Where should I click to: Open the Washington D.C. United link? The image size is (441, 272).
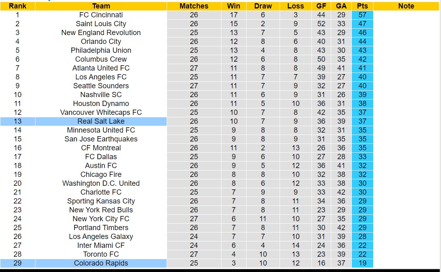click(x=101, y=183)
